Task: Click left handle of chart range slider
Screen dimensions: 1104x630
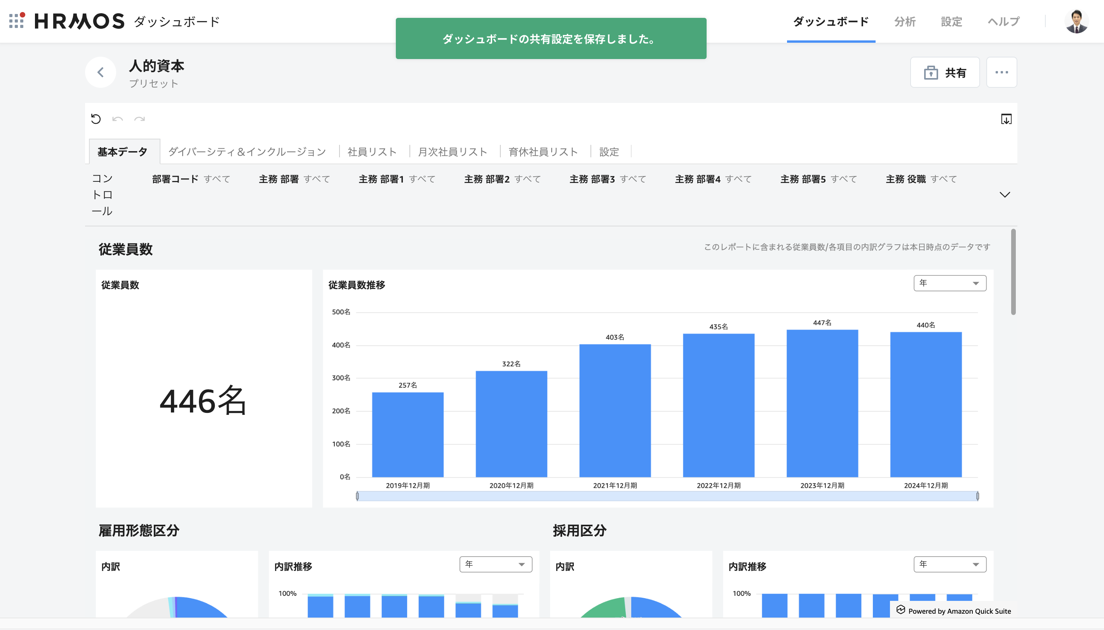Action: 357,496
